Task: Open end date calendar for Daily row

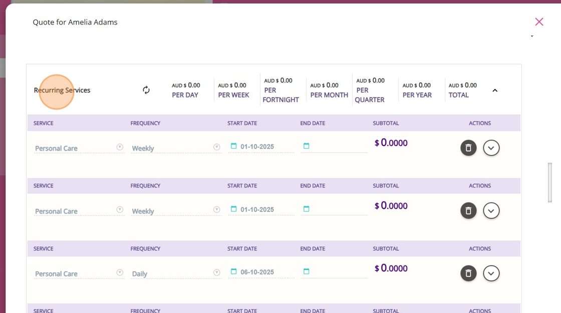Action: 307,271
